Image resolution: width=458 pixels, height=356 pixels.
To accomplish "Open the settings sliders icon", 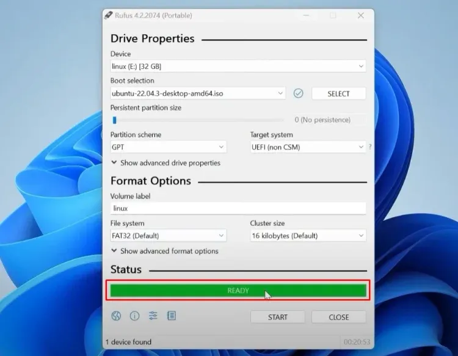I will click(153, 316).
